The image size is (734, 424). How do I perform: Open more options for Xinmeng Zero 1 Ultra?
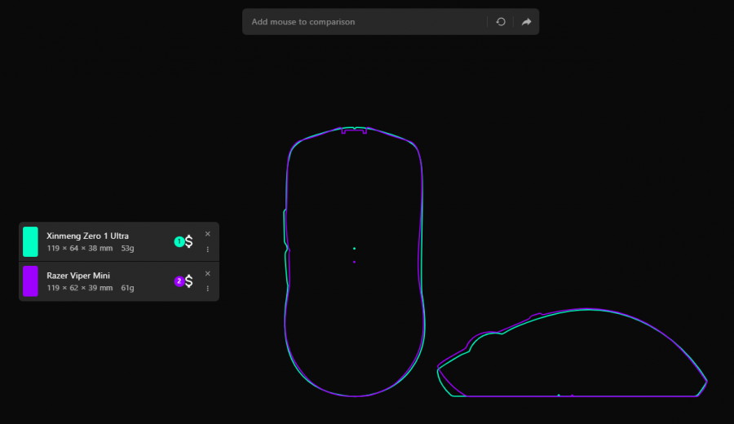pyautogui.click(x=207, y=250)
